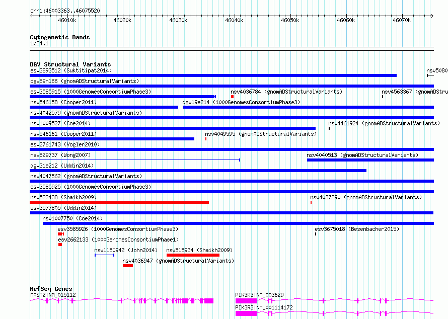Click the 46060k ruler tick label
Screen dimensions: 448x319
pos(346,20)
